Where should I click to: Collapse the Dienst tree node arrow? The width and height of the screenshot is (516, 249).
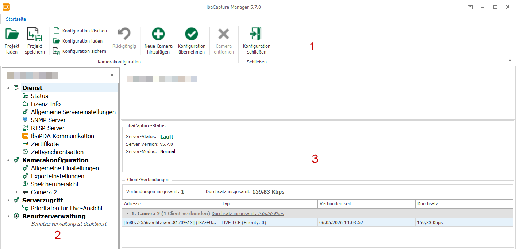(x=8, y=88)
